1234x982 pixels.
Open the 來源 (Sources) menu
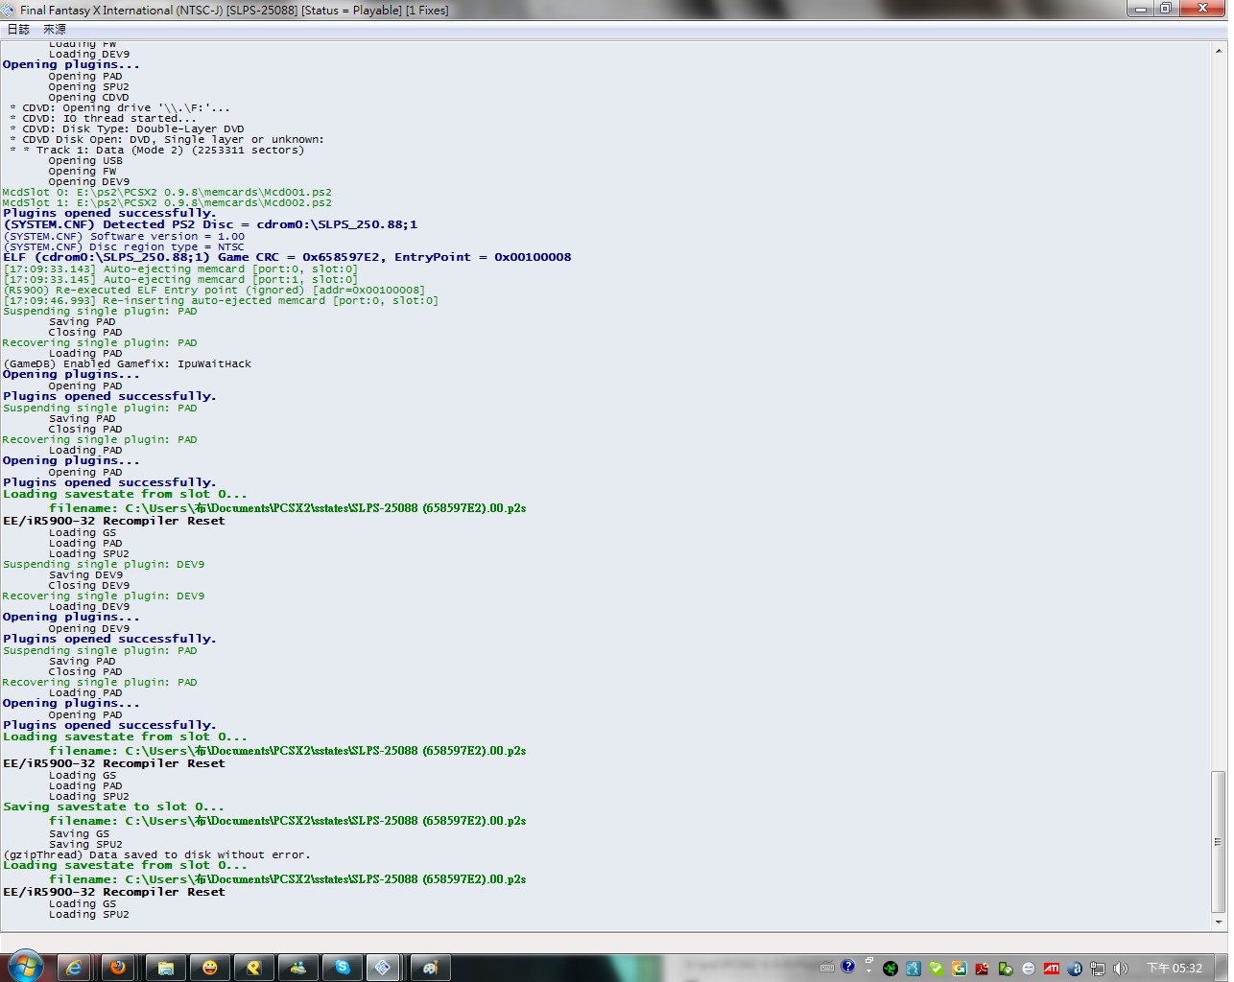click(54, 30)
